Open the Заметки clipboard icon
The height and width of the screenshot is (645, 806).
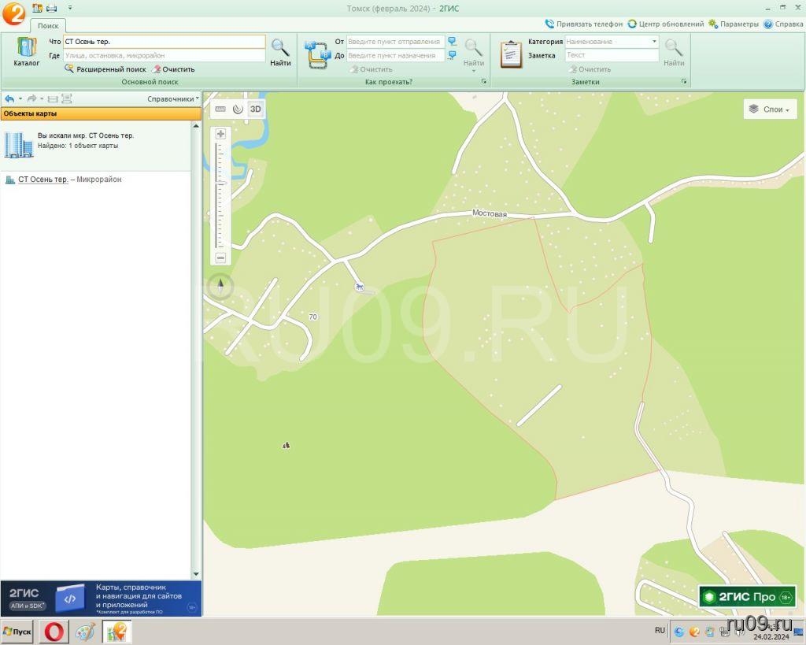coord(511,54)
